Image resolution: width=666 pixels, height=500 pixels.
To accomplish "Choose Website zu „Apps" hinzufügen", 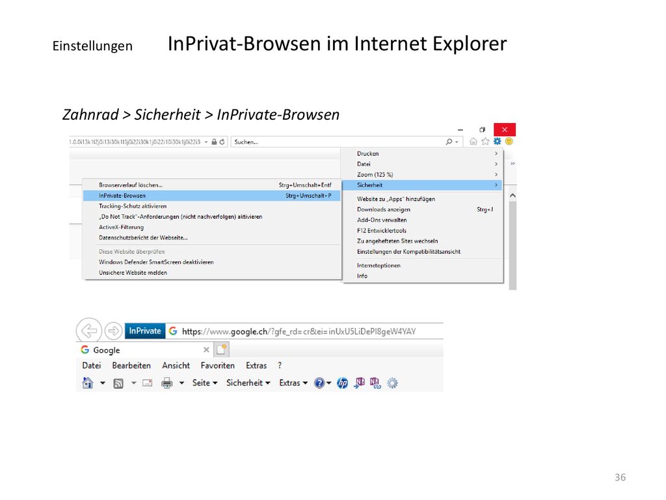I will (x=423, y=199).
